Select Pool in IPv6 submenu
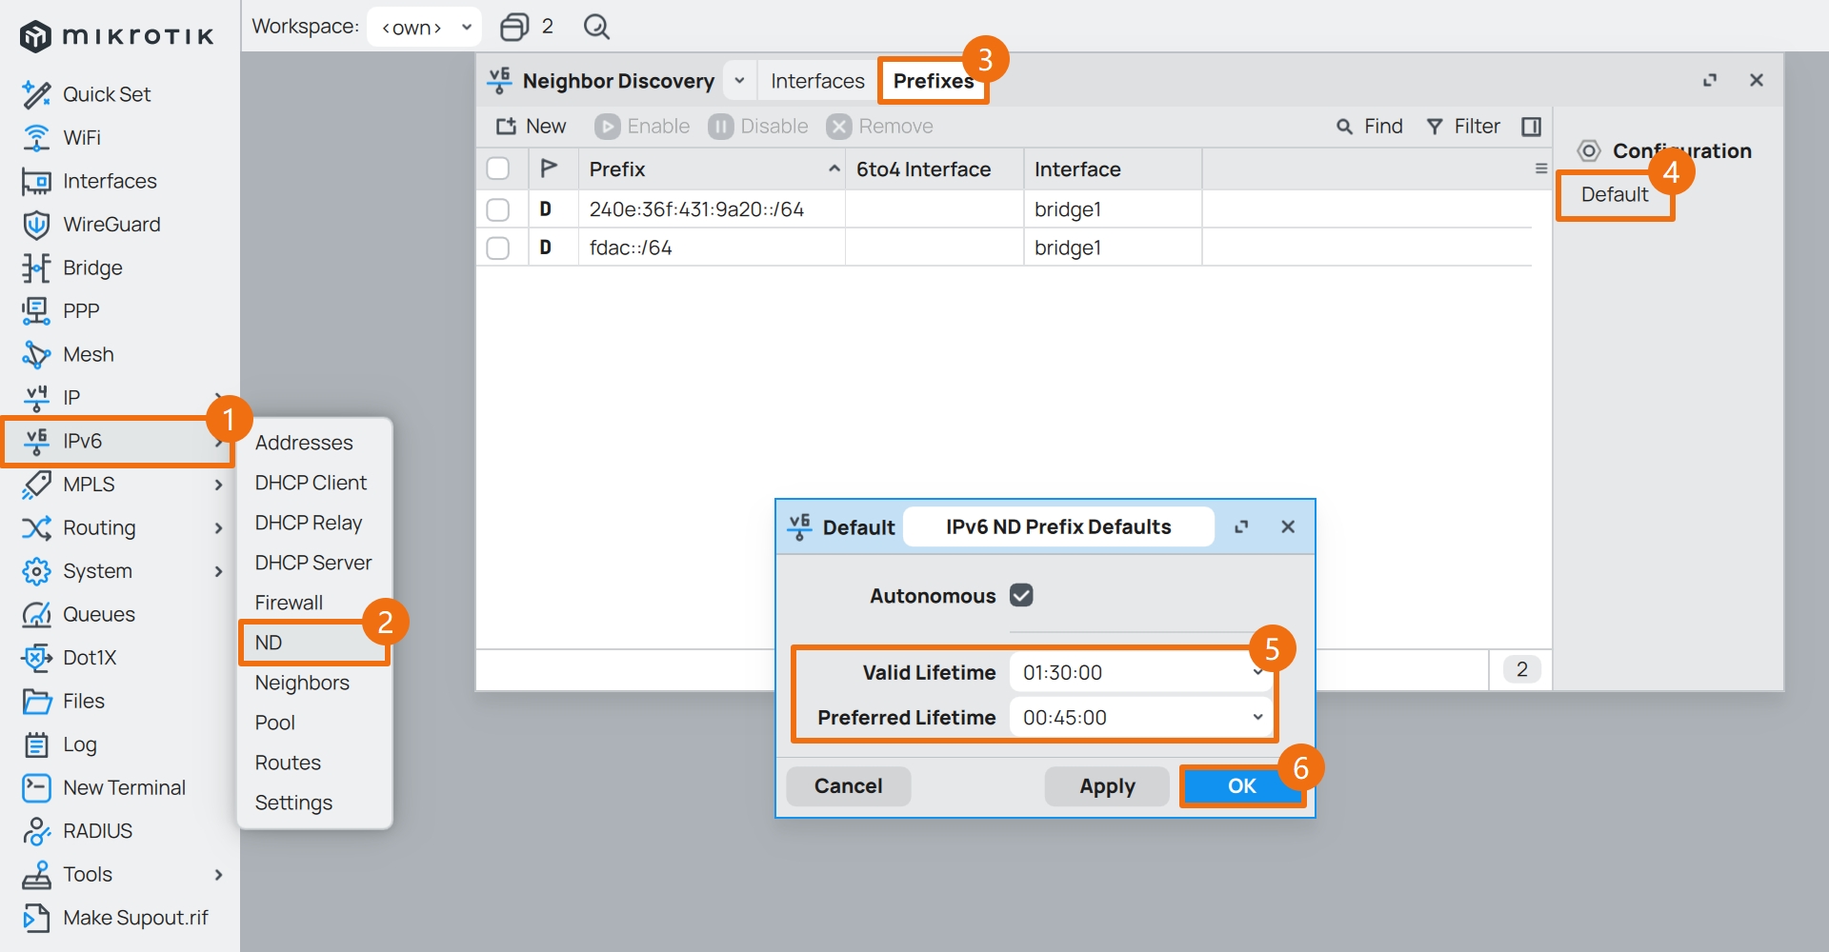The width and height of the screenshot is (1829, 952). click(x=275, y=723)
